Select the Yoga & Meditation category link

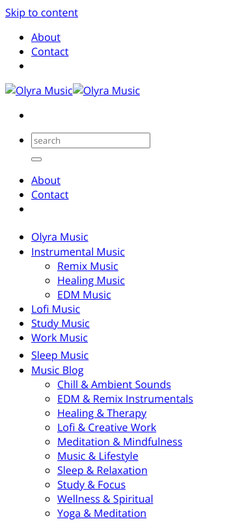pos(102,513)
